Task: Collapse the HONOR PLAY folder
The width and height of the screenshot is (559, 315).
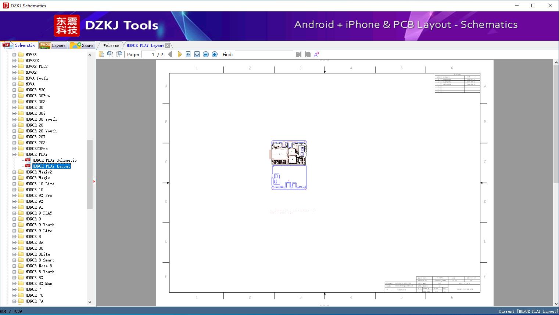Action: coord(14,154)
